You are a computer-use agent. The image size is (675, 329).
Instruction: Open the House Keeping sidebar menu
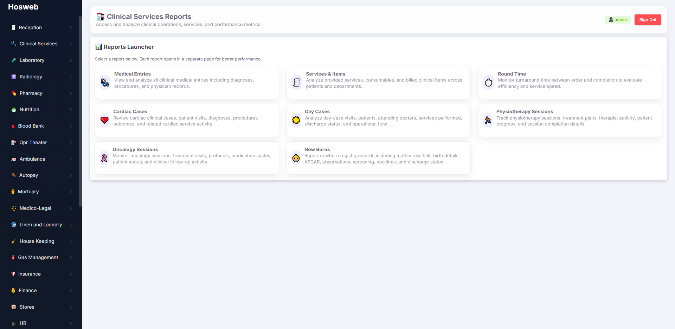(x=41, y=241)
